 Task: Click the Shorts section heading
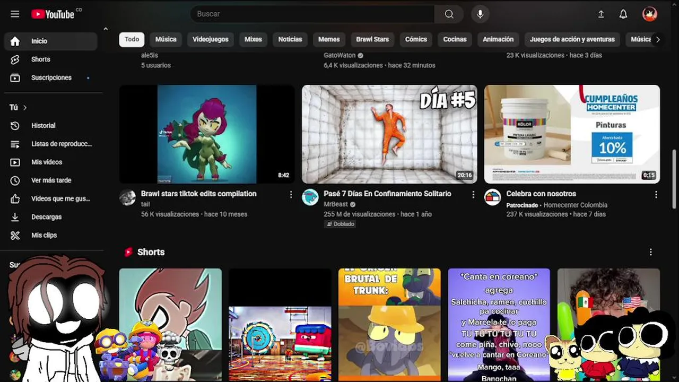coord(151,252)
